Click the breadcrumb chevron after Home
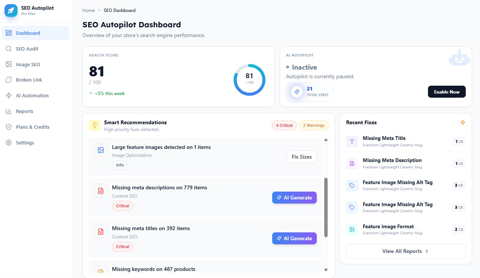480x278 pixels. click(x=99, y=10)
